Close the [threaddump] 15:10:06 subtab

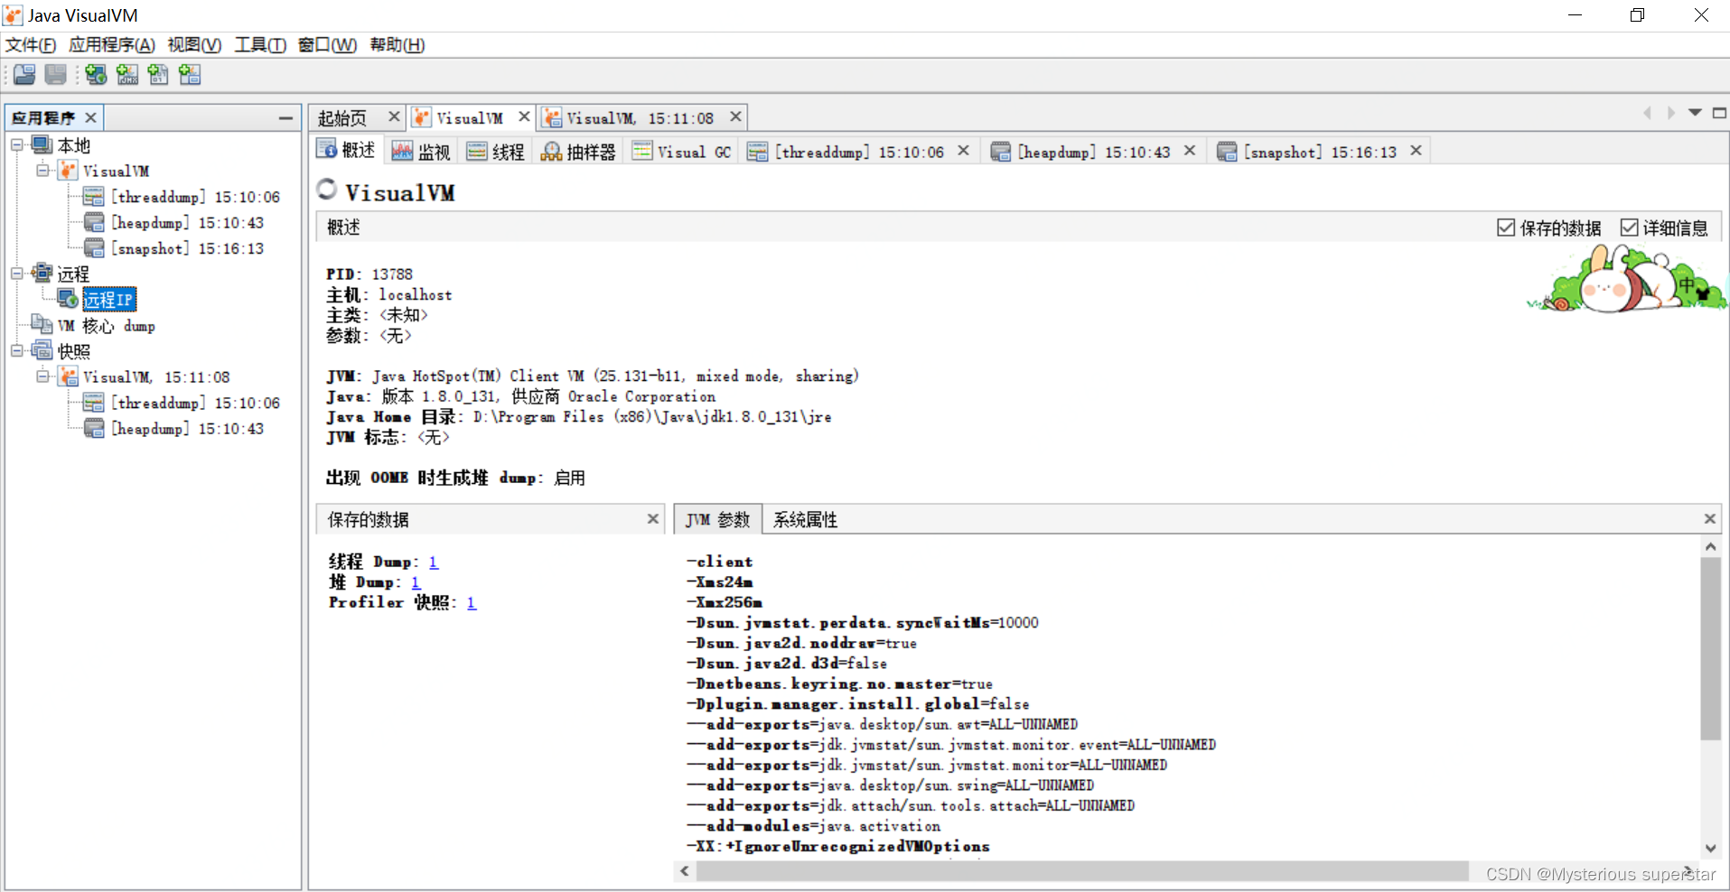(x=963, y=150)
